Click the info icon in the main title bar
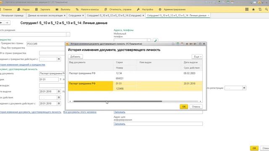269x151 pixels. click(x=260, y=2)
